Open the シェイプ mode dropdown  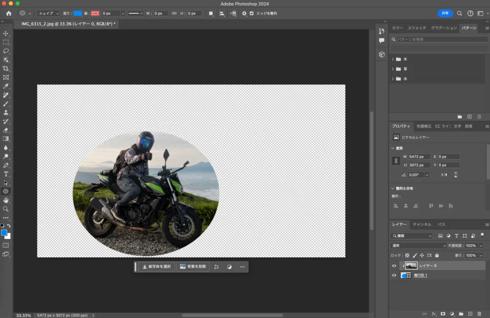pos(48,13)
